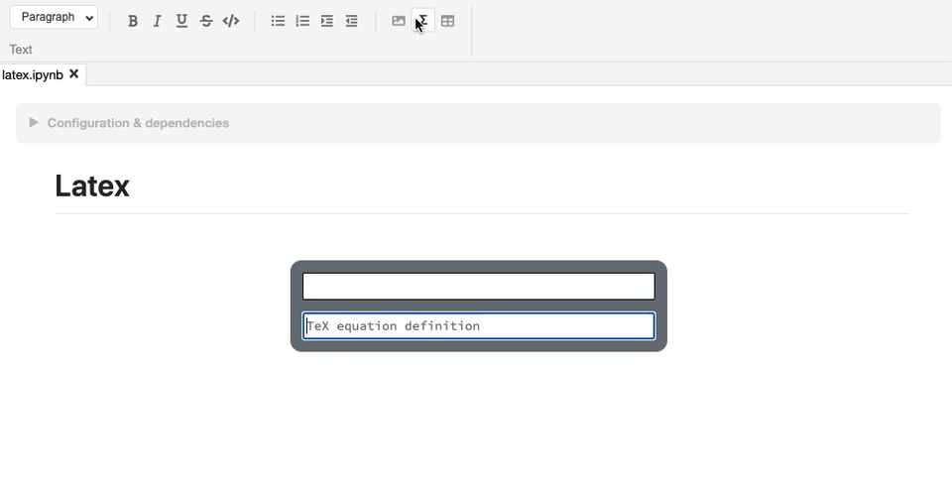Screen dimensions: 952x498
Task: Toggle bold formatting
Action: tap(132, 21)
